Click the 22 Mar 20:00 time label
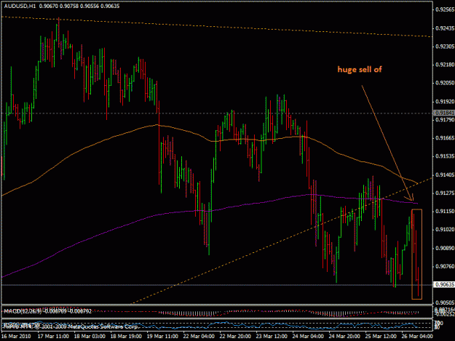Image resolution: width=455 pixels, height=341 pixels. (235, 337)
